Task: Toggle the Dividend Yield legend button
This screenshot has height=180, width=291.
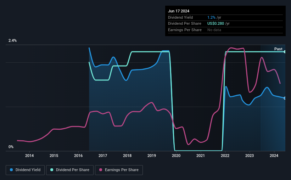Action: click(x=25, y=170)
